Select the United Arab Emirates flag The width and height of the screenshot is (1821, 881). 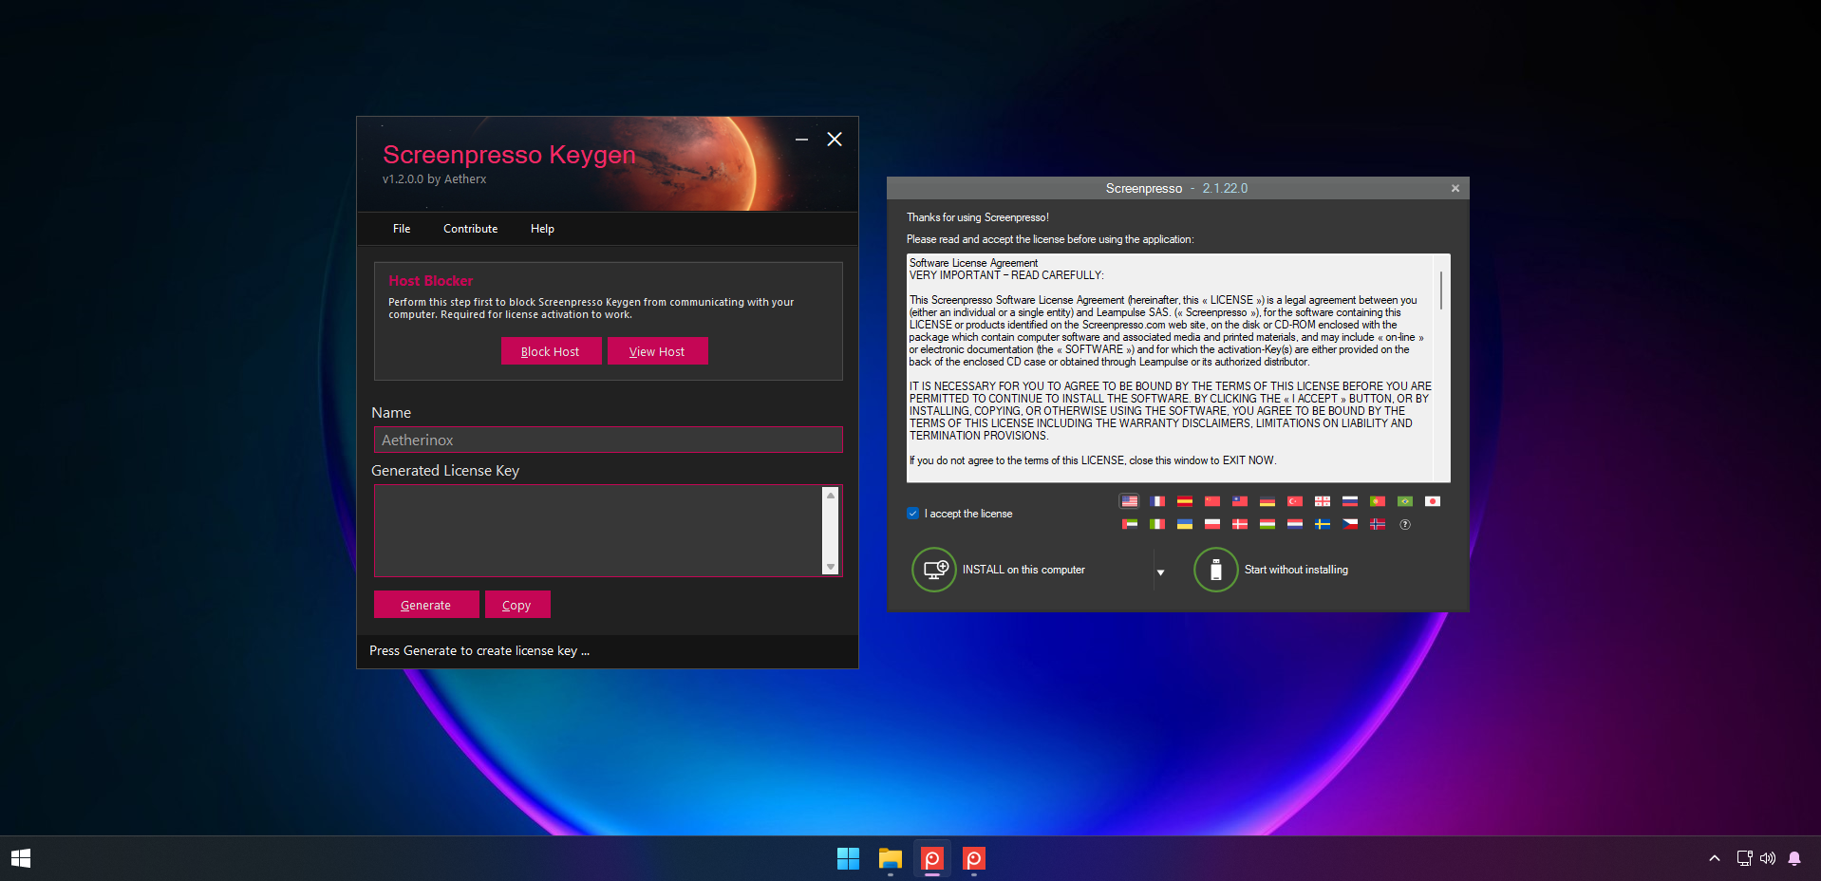pos(1129,524)
